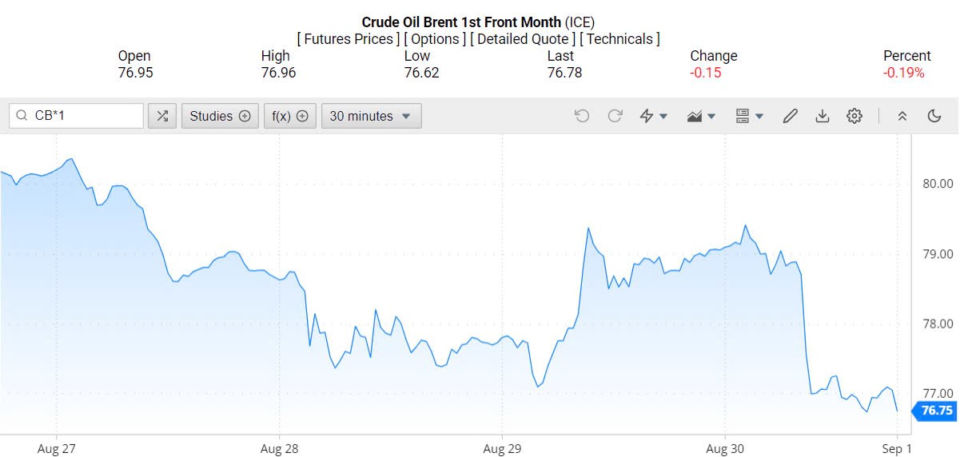Expand the 30 minutes interval dropdown
This screenshot has height=457, width=960.
pos(371,116)
